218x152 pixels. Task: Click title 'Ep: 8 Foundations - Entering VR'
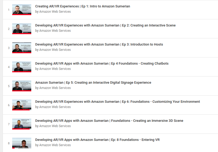point(97,140)
